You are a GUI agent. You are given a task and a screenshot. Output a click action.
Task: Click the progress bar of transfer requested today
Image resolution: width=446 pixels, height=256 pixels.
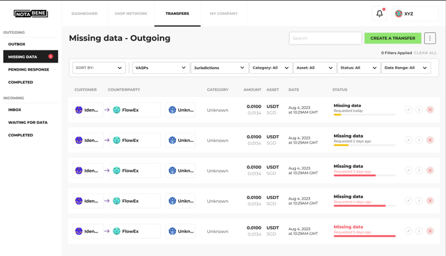coord(364,115)
